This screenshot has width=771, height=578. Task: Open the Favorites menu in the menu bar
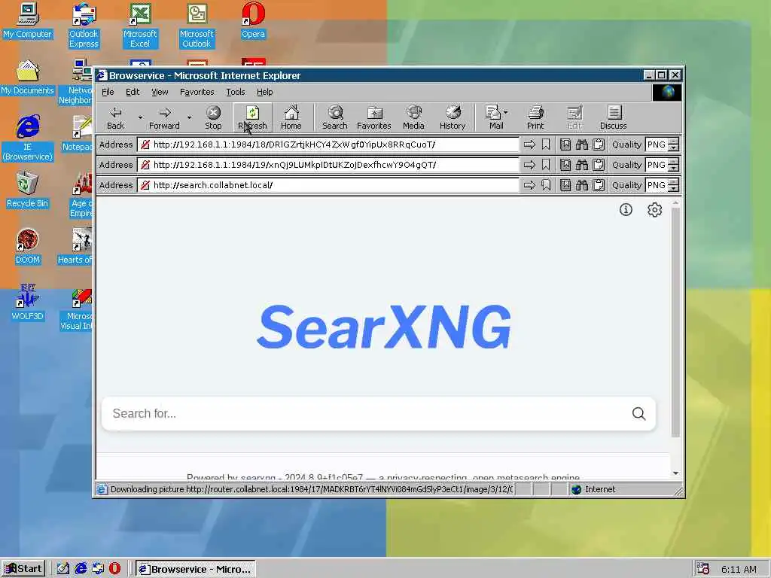tap(197, 92)
